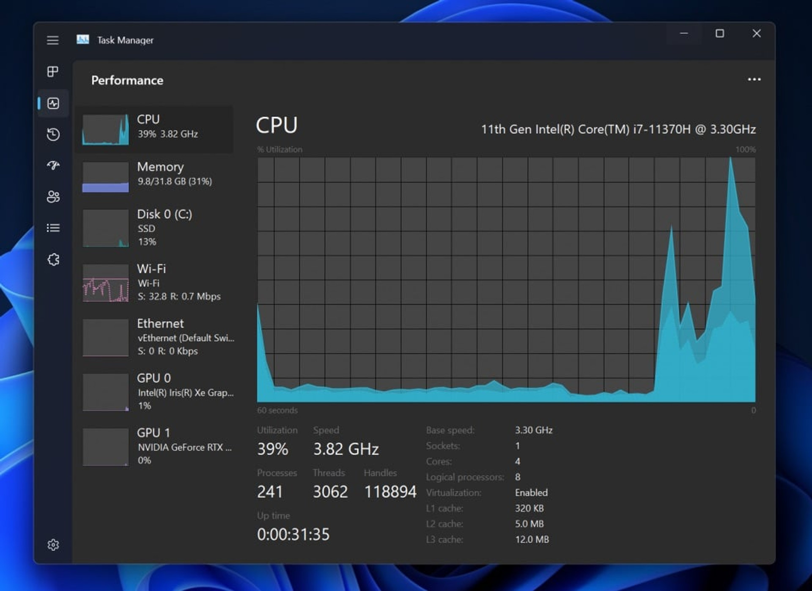Screen dimensions: 812x591
Task: Select the Ethernet performance item
Action: (154, 337)
